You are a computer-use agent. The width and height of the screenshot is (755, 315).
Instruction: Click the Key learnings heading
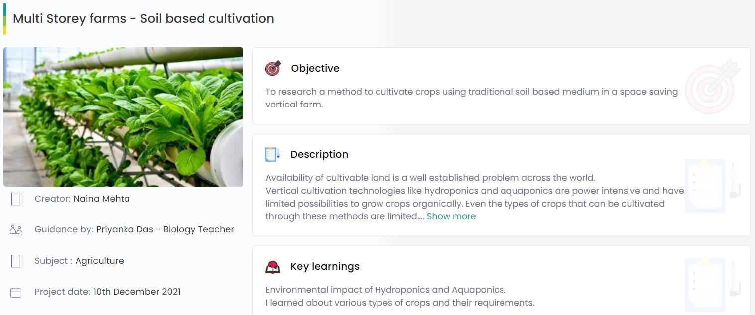(x=325, y=266)
